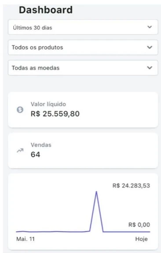The height and width of the screenshot is (253, 161).
Task: Click the Hoje chart end label
Action: pyautogui.click(x=141, y=239)
